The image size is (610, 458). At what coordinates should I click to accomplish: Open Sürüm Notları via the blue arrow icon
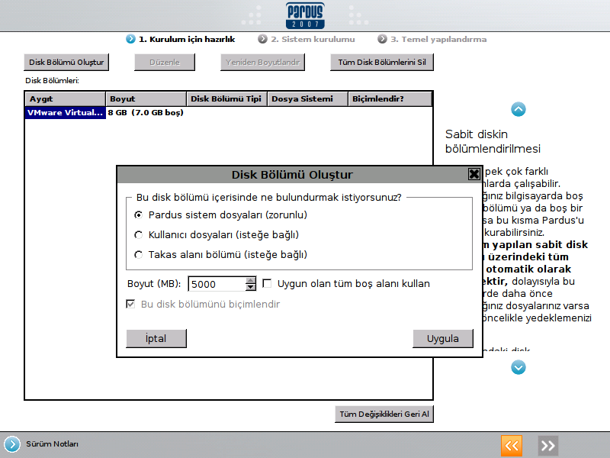pyautogui.click(x=12, y=444)
